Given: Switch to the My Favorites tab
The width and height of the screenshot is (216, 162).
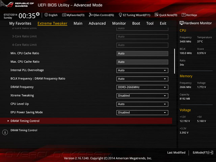Looking at the screenshot, I should coord(20,23).
